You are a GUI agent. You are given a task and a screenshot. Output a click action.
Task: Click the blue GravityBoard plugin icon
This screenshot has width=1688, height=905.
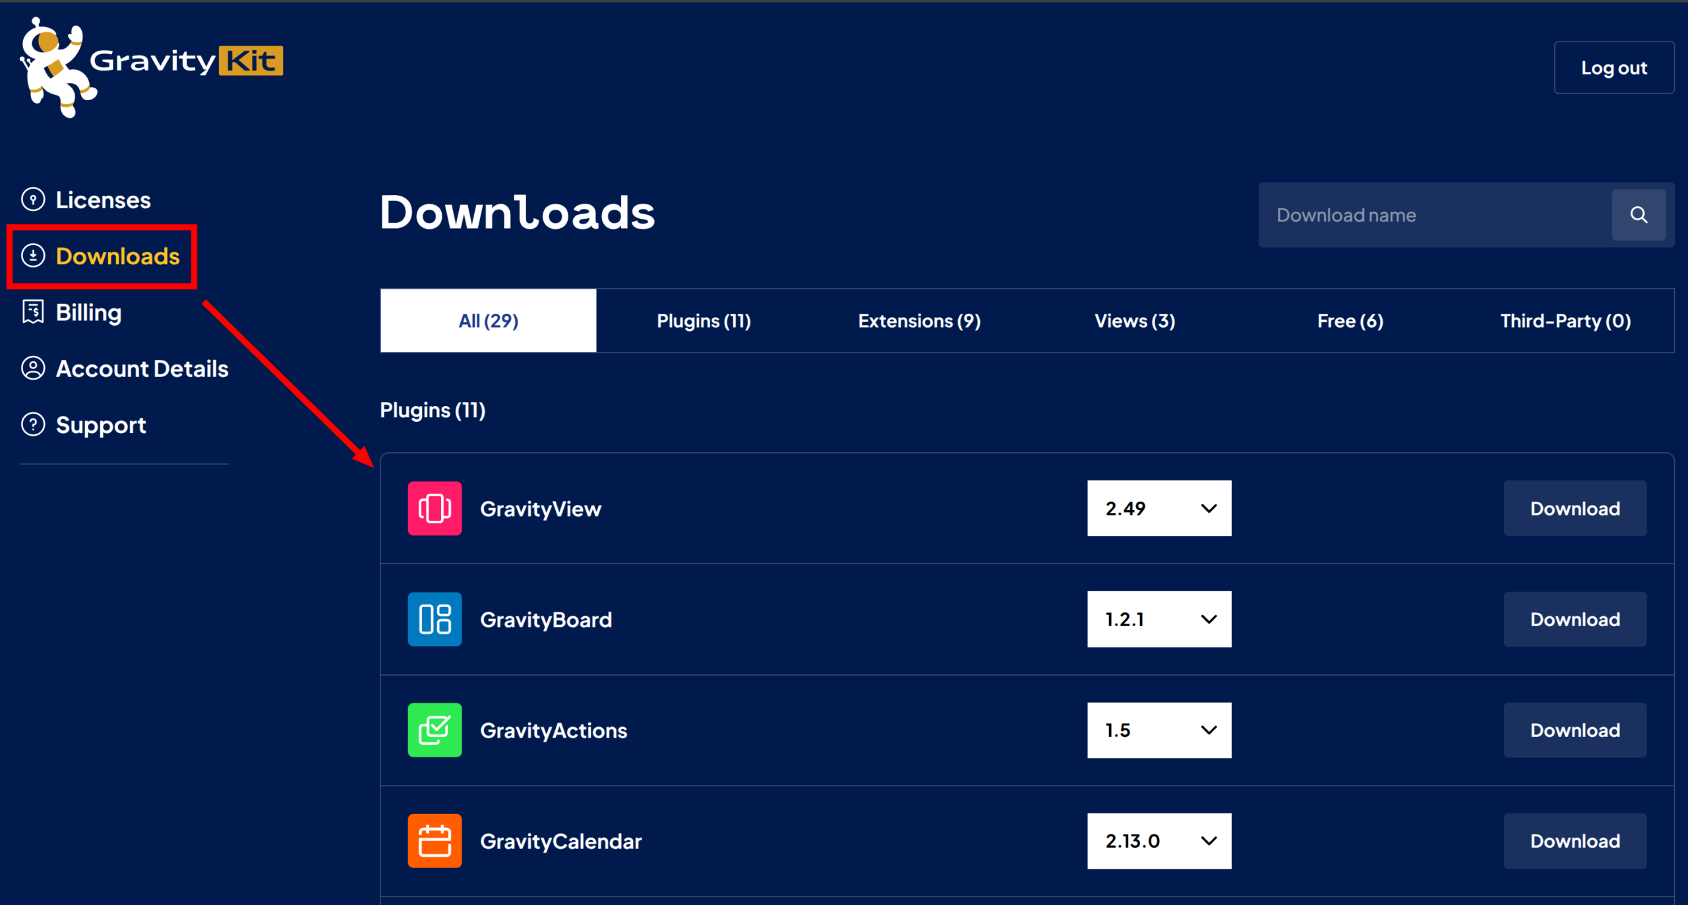435,619
